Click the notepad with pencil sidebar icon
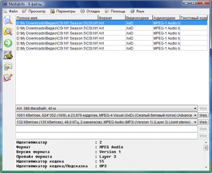Screen dimensions: 212x173 8,78
